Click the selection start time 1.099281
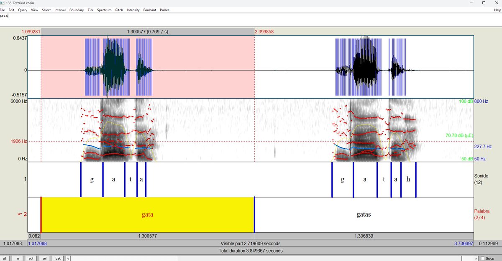This screenshot has width=502, height=261. click(31, 31)
